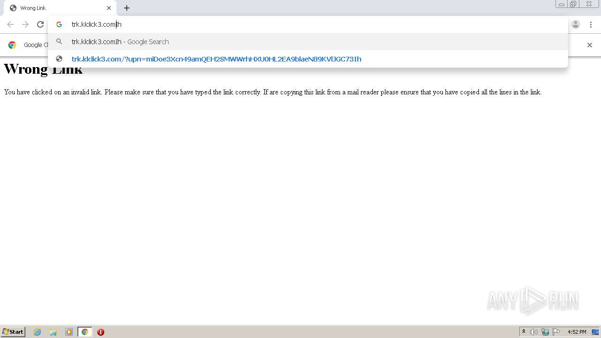Minimize the Chrome window
This screenshot has height=338, width=601.
pos(562,4)
